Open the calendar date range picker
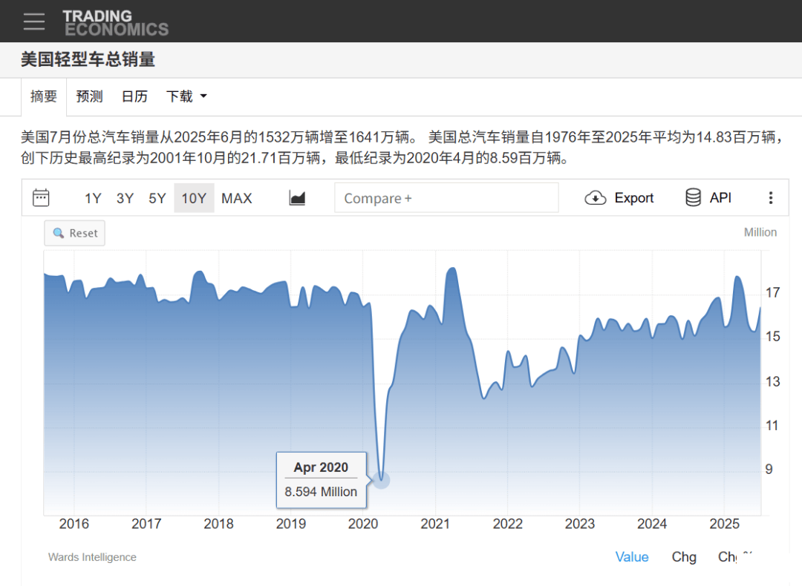Viewport: 802px width, 586px height. (41, 198)
